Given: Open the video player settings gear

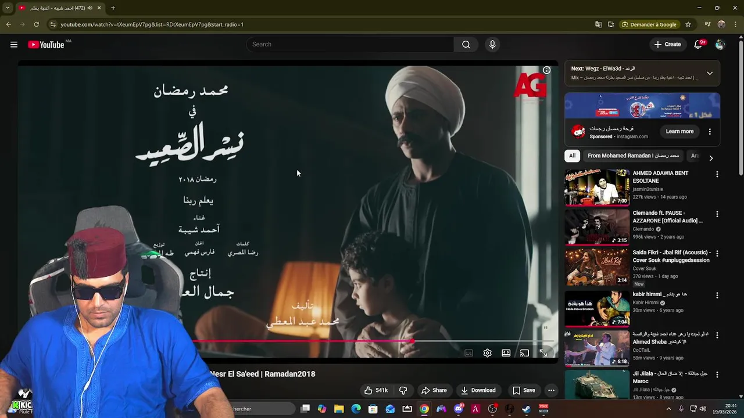Looking at the screenshot, I should tap(488, 353).
